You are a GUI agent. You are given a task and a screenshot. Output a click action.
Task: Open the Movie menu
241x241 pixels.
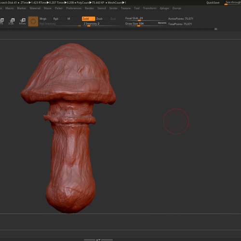pyautogui.click(x=48, y=8)
